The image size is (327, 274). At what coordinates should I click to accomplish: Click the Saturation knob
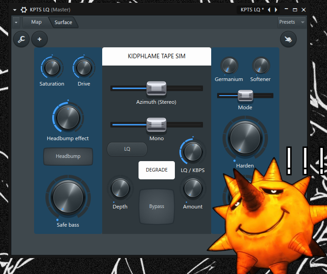click(x=52, y=68)
